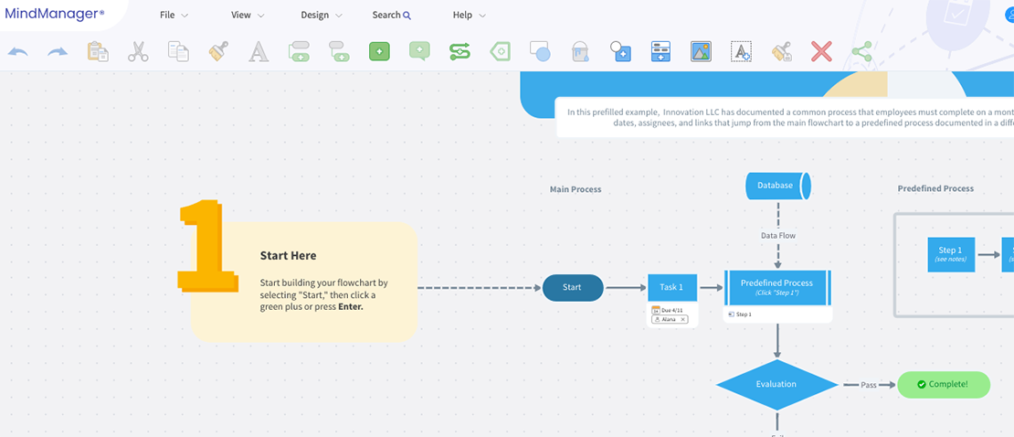Add a subtopic with branch plus icon
The width and height of the screenshot is (1014, 437).
[x=339, y=51]
